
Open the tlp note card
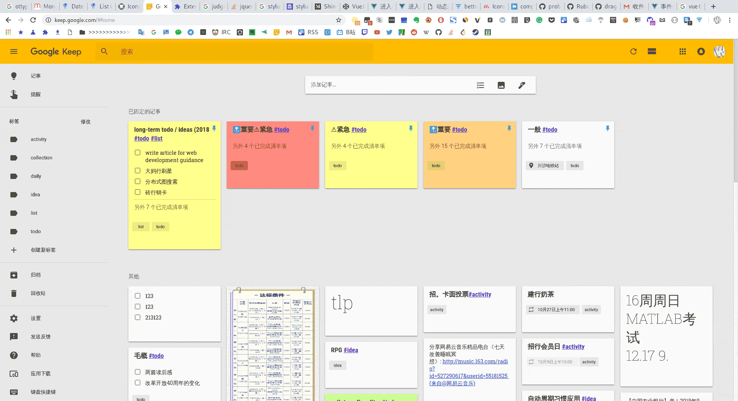(x=371, y=310)
